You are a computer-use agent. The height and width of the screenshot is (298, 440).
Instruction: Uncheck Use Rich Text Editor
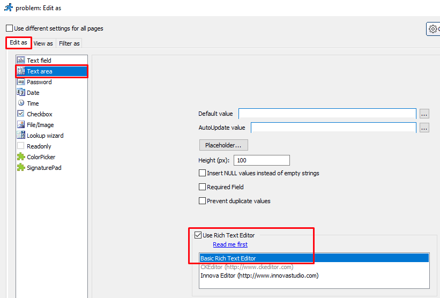(x=198, y=235)
